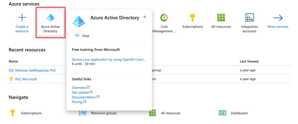The width and height of the screenshot is (298, 124).
Task: Click the Create a resource plus icon
Action: (22, 18)
